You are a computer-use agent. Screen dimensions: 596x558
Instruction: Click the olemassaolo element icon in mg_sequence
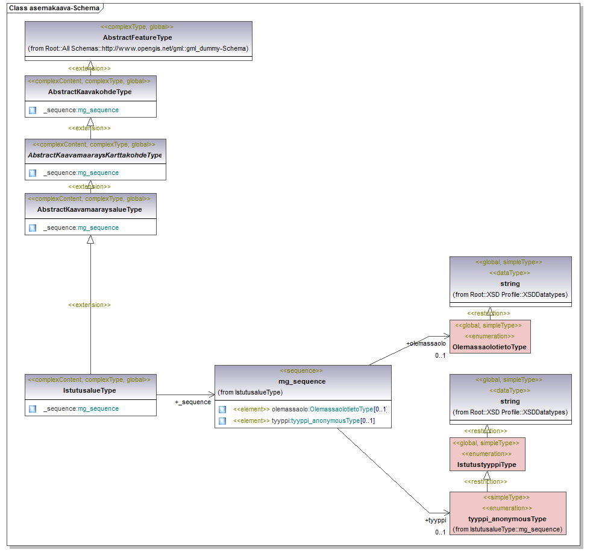(222, 410)
